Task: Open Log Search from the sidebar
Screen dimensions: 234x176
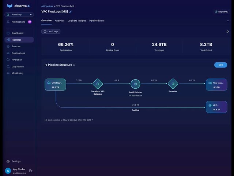Action: [x=19, y=66]
